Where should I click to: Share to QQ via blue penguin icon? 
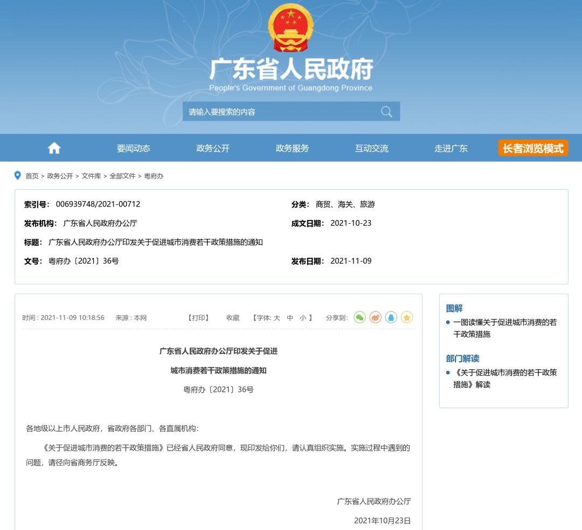(x=391, y=318)
